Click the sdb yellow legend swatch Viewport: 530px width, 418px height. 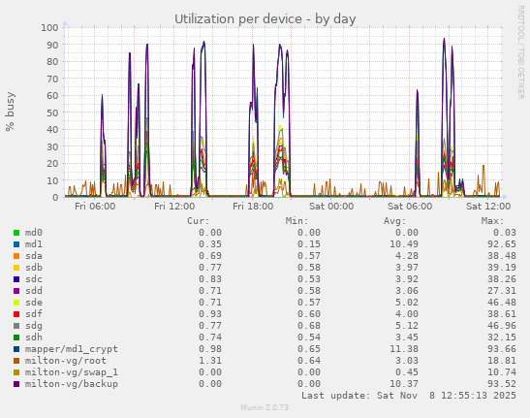tap(16, 268)
